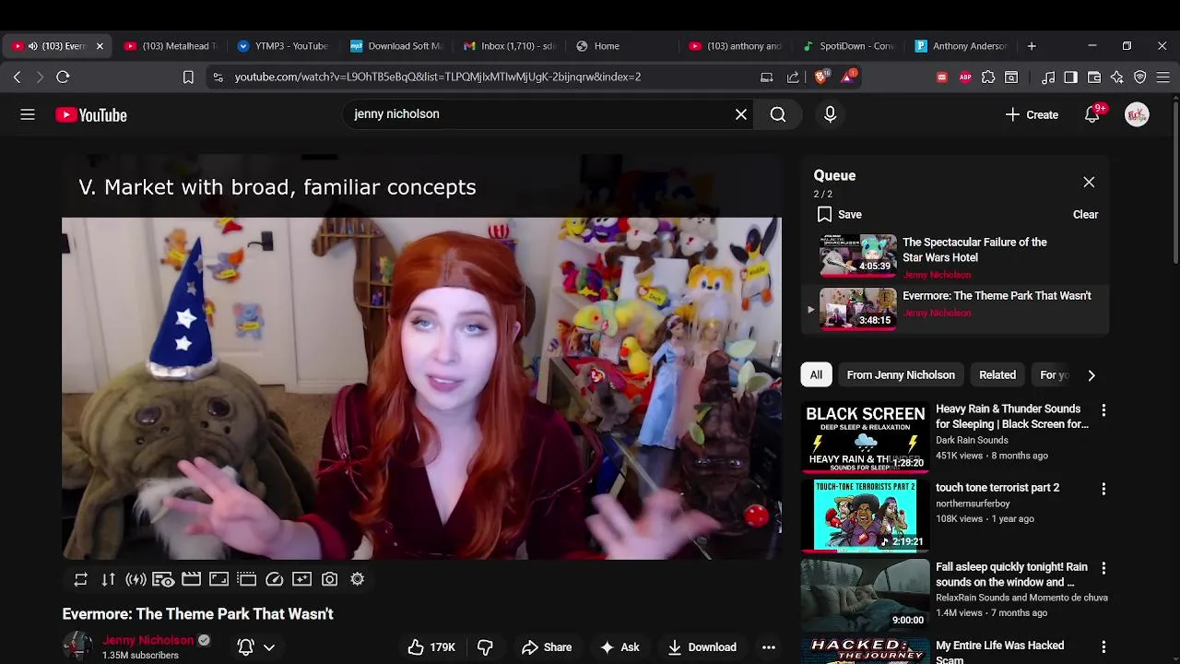Screen dimensions: 1180x664
Task: Switch to the SpotiDown tab
Action: (849, 46)
